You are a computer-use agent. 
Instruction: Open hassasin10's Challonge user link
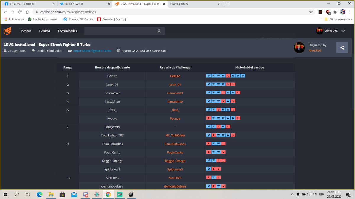[x=175, y=102]
